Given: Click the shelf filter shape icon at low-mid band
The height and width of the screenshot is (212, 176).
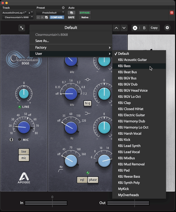Looking at the screenshot, I should click(87, 113).
